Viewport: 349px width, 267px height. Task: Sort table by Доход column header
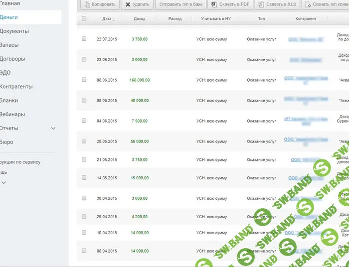click(140, 19)
